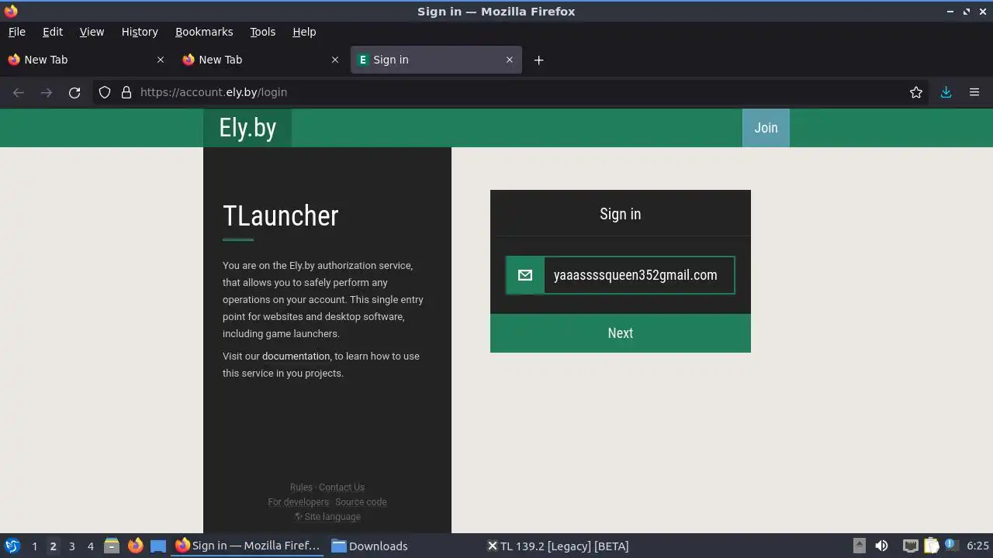Open the downloads panel arrow icon

pyautogui.click(x=946, y=92)
